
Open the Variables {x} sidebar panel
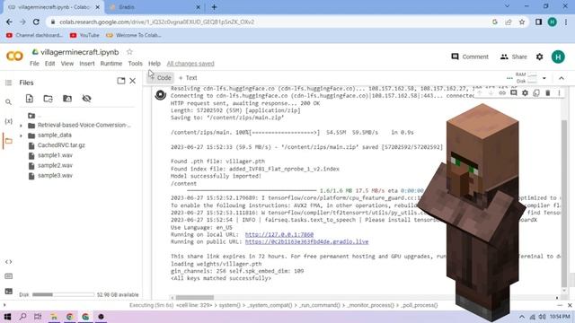click(8, 121)
